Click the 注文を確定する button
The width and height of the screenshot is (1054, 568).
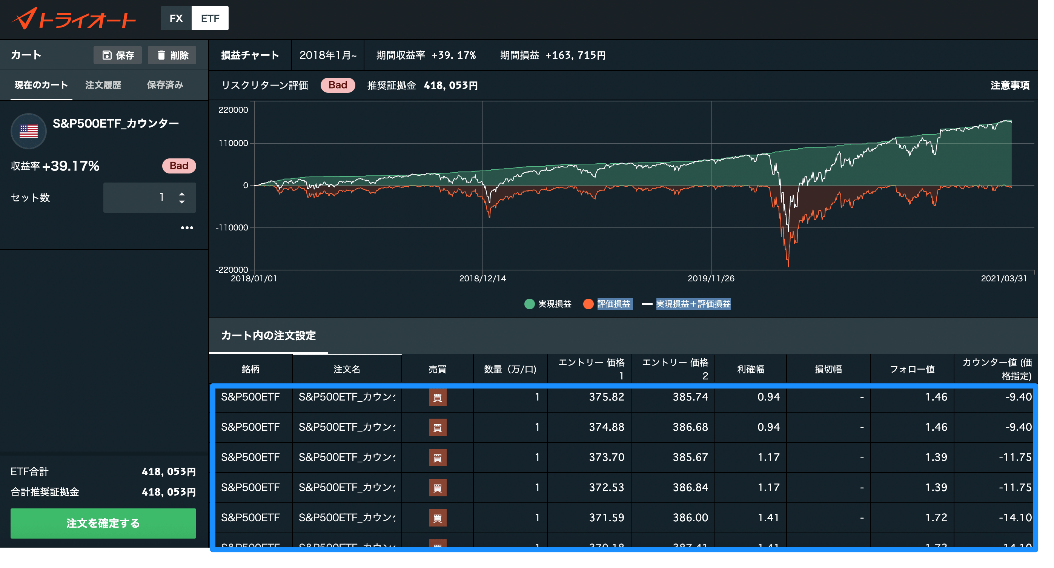click(x=103, y=523)
